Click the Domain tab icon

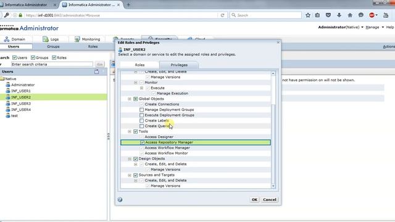pyautogui.click(x=7, y=39)
